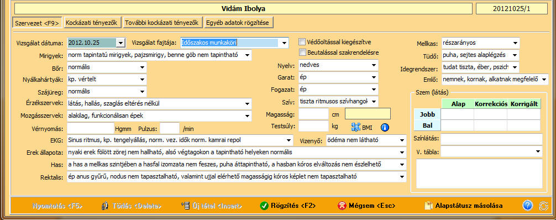Click red cancel icon of Mégsem
This screenshot has height=220, width=556.
[x=342, y=206]
